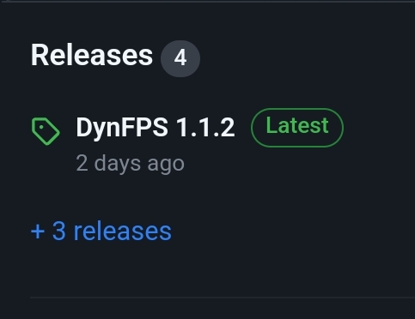This screenshot has width=415, height=319.
Task: Click the outlined pill labeled Latest
Action: click(297, 128)
